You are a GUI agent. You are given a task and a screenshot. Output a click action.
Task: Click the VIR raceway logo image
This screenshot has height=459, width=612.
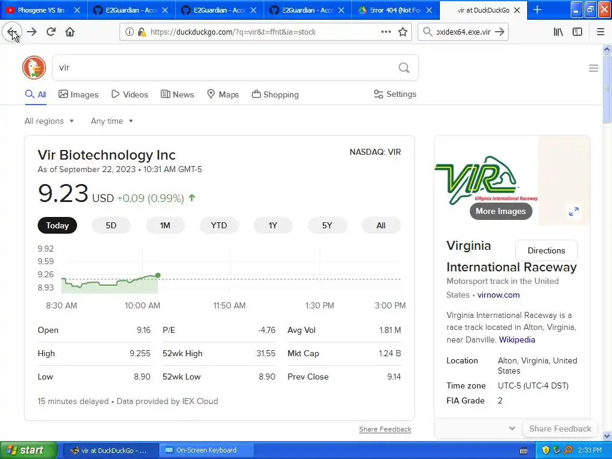486,179
